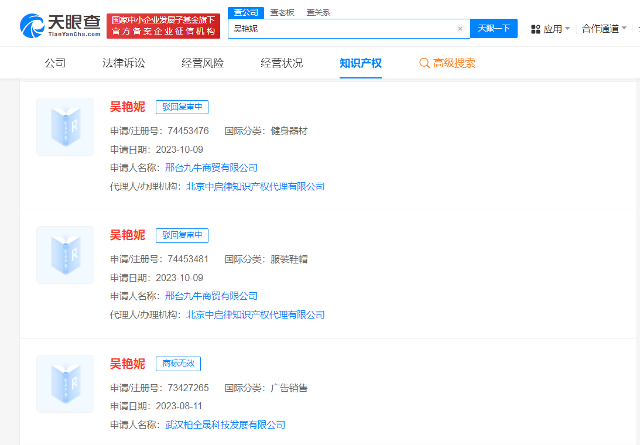
Task: Open 邢台九牛商贸有限公司 link in first entry
Action: pos(211,168)
